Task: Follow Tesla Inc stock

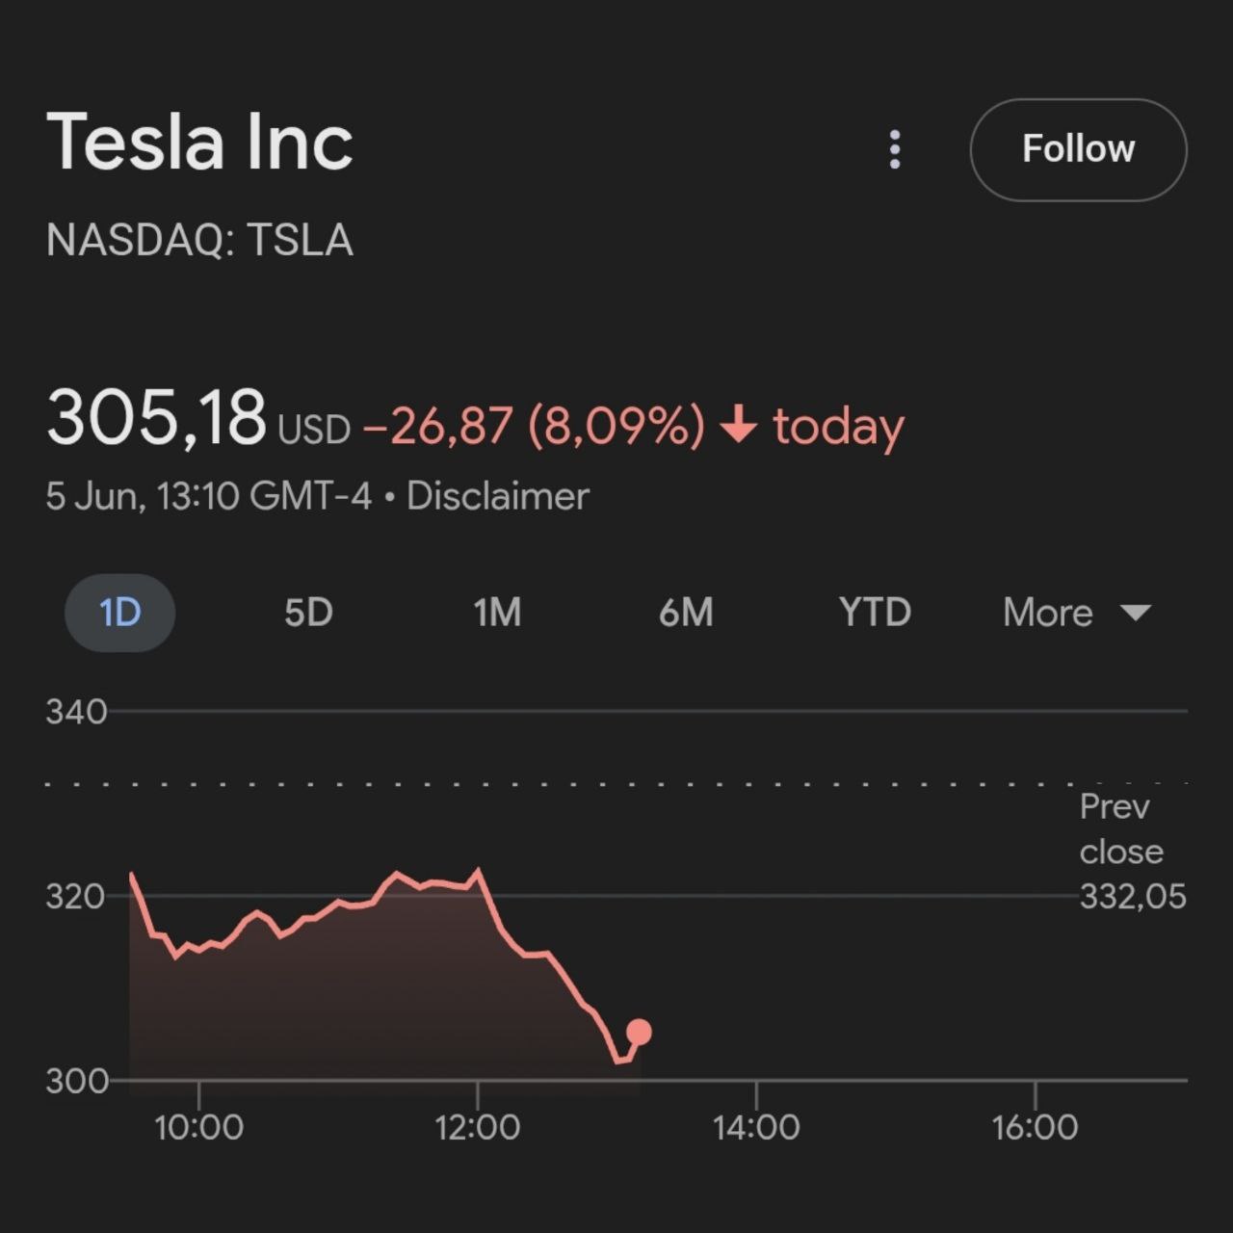Action: coord(1078,150)
